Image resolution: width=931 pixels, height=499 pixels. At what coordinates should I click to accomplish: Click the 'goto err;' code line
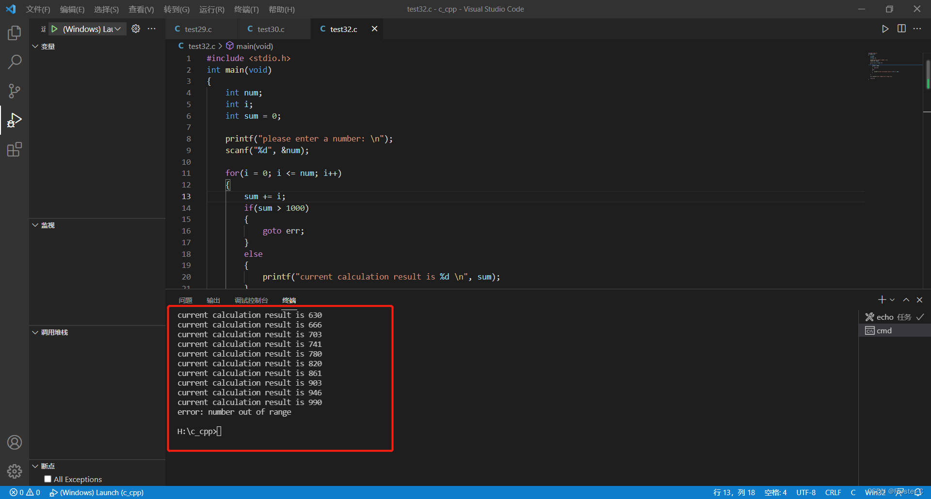(284, 231)
